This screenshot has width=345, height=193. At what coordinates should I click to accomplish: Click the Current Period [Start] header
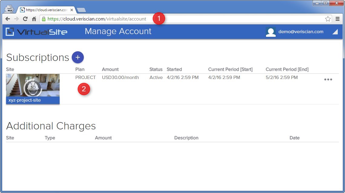pos(230,69)
